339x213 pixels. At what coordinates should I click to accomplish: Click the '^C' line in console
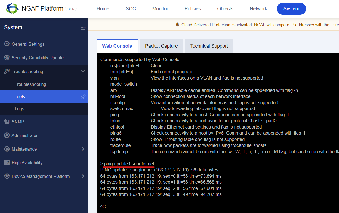(103, 206)
